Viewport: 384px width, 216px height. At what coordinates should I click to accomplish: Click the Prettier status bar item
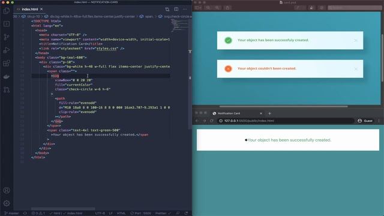(163, 214)
